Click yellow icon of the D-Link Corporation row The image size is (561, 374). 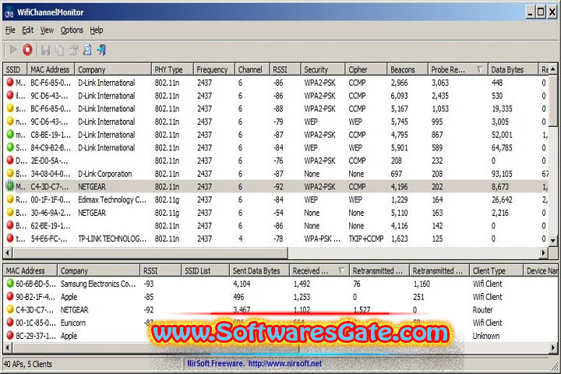click(x=10, y=173)
